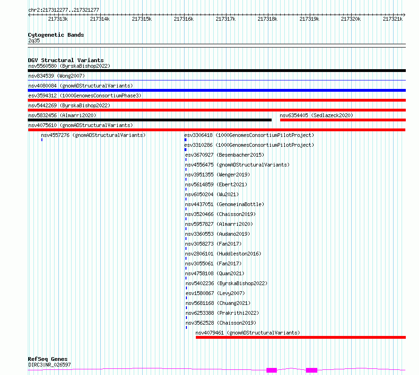This screenshot has width=419, height=375.
Task: Click the red bar of esv3594312
Action: [x=217, y=100]
